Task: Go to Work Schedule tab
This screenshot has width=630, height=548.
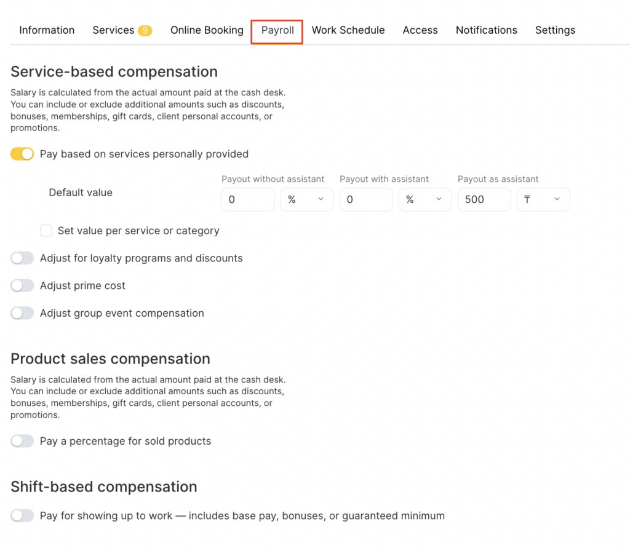Action: pyautogui.click(x=348, y=30)
